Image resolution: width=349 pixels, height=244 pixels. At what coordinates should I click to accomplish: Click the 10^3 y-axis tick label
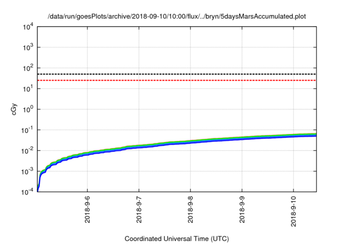(28, 47)
